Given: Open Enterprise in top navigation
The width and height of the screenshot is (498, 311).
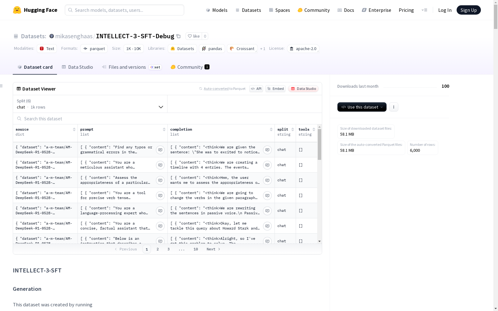Looking at the screenshot, I should pos(377,10).
